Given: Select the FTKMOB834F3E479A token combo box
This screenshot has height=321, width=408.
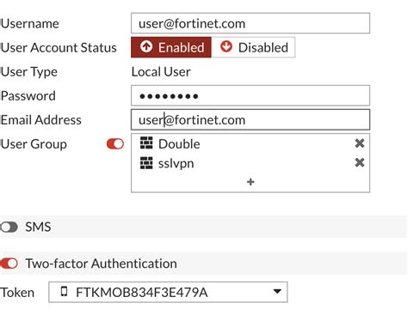Looking at the screenshot, I should [x=168, y=292].
